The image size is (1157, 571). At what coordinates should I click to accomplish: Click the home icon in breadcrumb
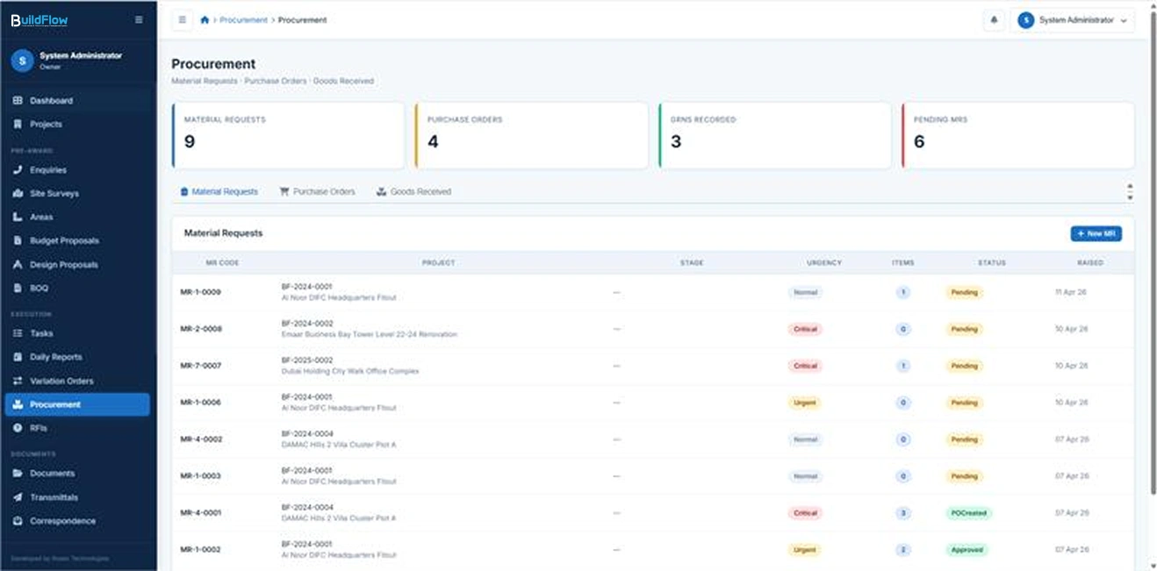click(205, 20)
